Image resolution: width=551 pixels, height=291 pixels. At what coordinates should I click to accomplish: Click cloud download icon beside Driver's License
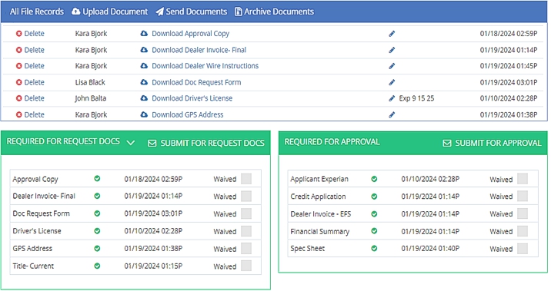[144, 98]
